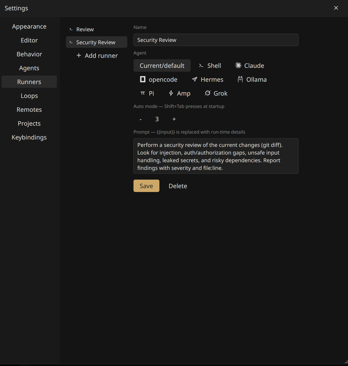
Task: Open the Appearance settings section
Action: [x=29, y=27]
